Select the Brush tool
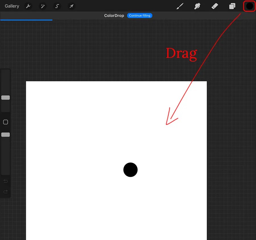Image resolution: width=256 pixels, height=240 pixels. [180, 6]
